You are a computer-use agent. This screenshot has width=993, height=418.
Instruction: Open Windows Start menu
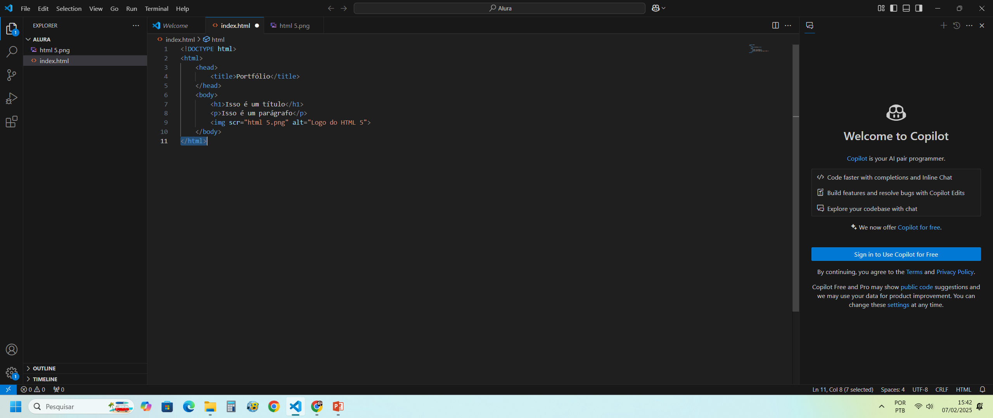[x=16, y=406]
